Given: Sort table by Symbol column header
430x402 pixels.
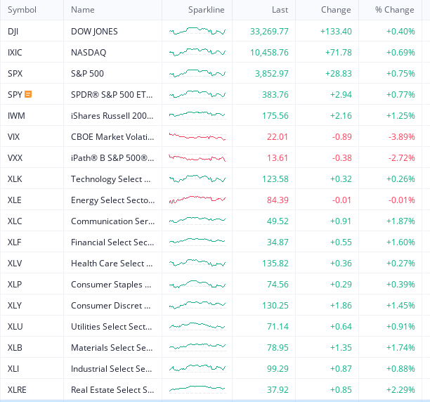Looking at the screenshot, I should coord(22,10).
